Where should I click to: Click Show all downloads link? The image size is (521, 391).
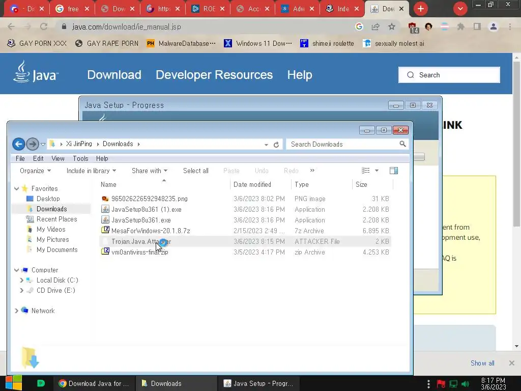point(482,363)
